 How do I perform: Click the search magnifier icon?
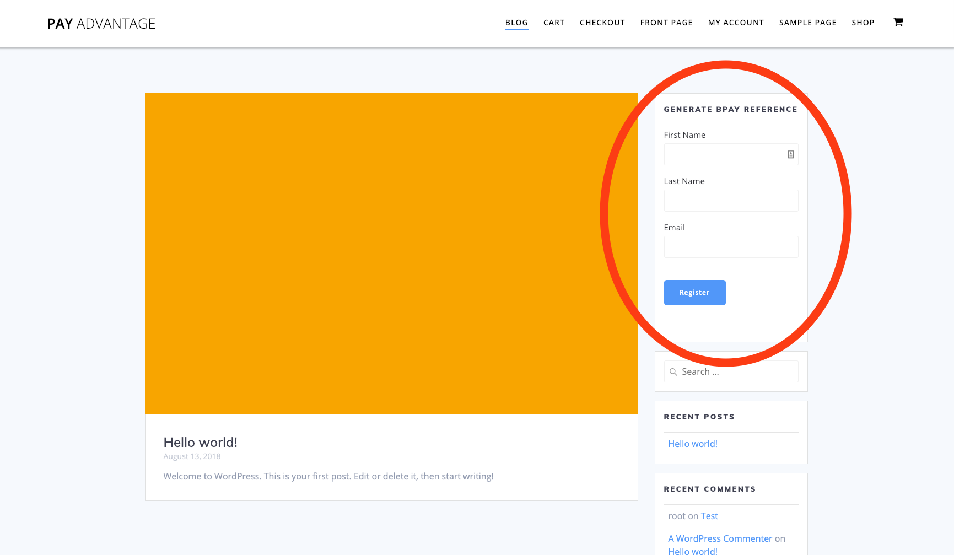(673, 372)
